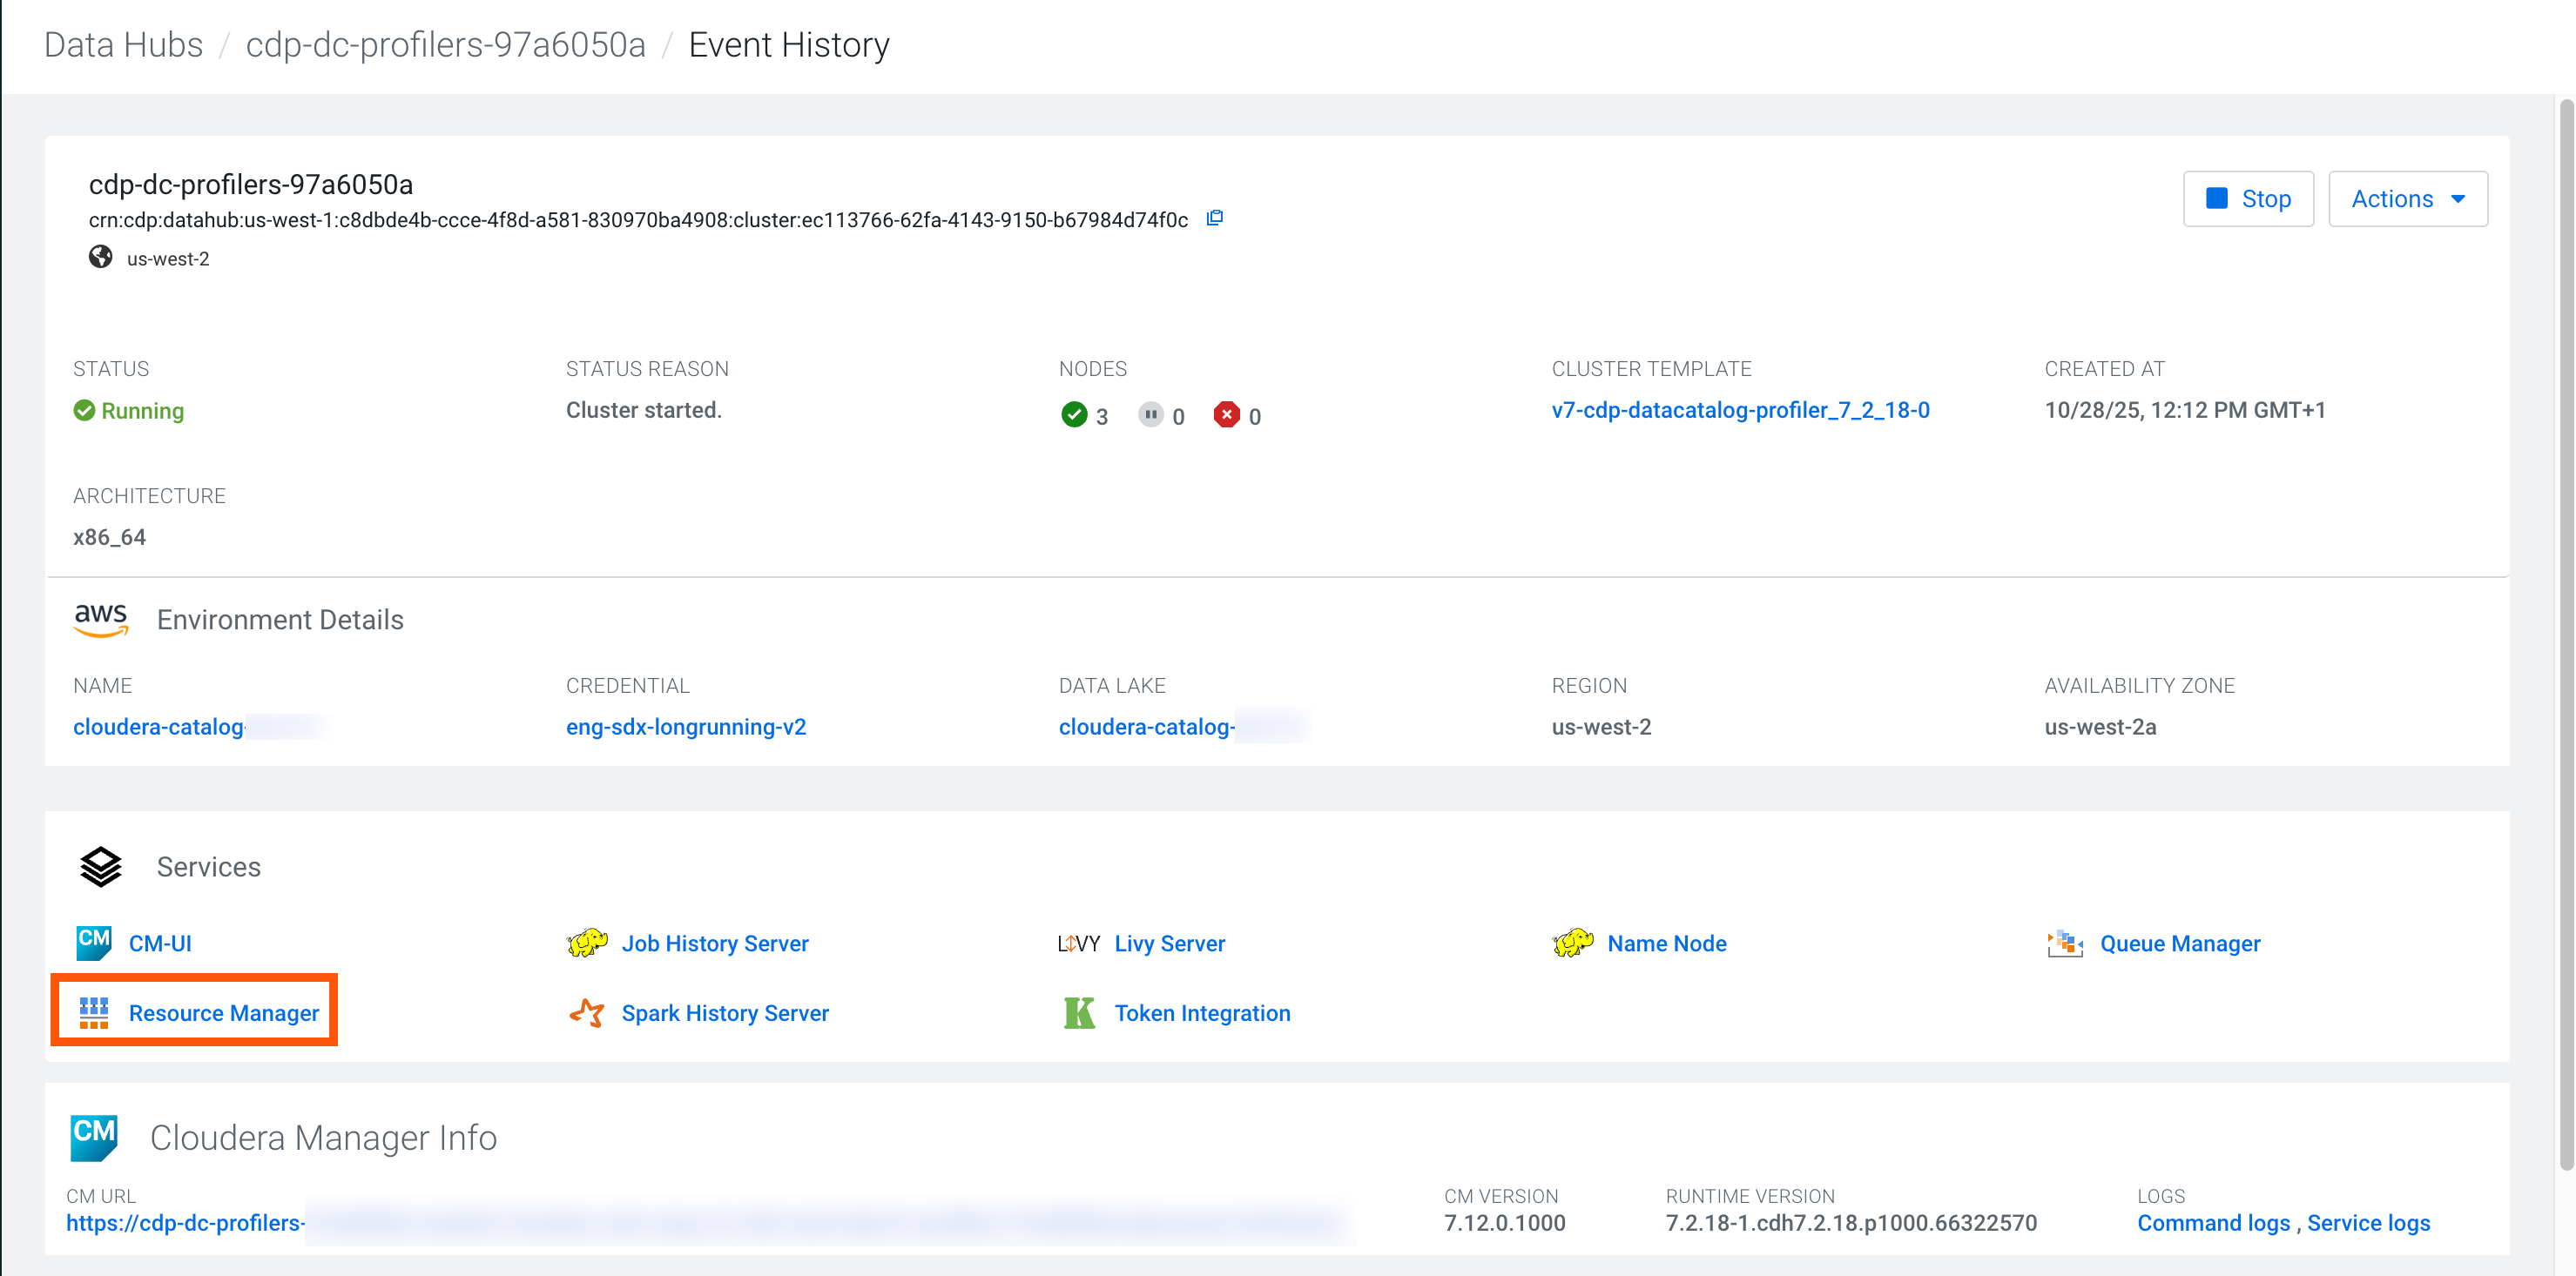Screen dimensions: 2576x1276
Task: Open the Actions dropdown menu
Action: click(x=2407, y=198)
